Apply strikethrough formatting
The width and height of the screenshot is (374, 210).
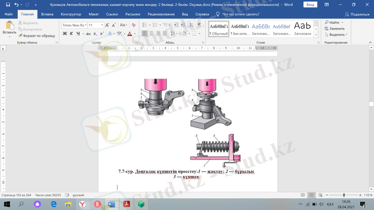coord(88,34)
